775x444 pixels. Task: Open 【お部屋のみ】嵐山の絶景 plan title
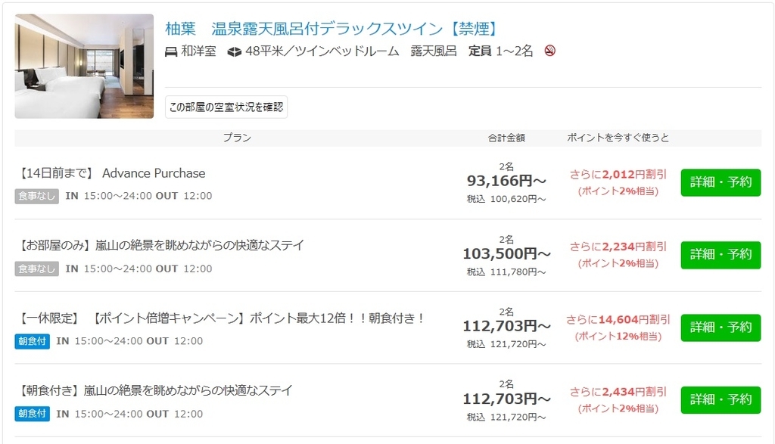(160, 246)
